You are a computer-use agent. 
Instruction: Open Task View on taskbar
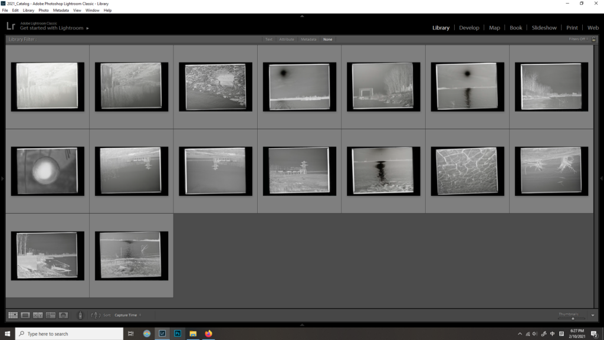[131, 334]
